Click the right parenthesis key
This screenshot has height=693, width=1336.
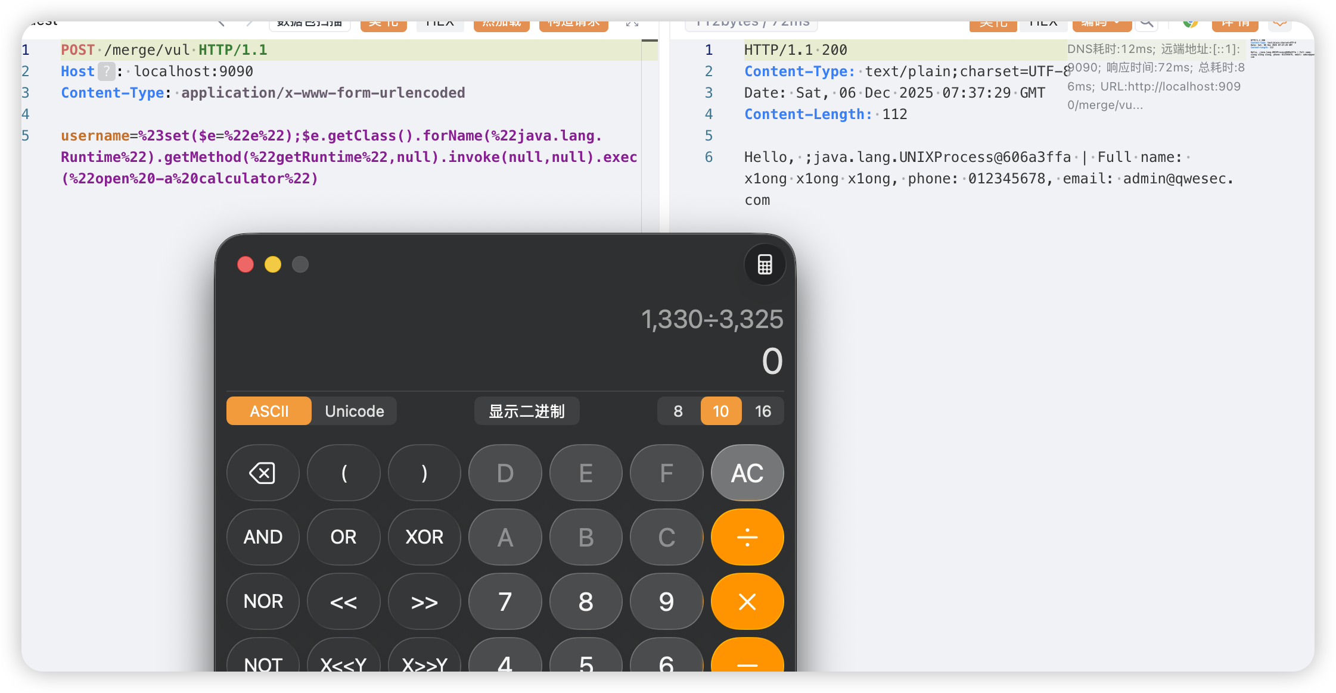(424, 473)
